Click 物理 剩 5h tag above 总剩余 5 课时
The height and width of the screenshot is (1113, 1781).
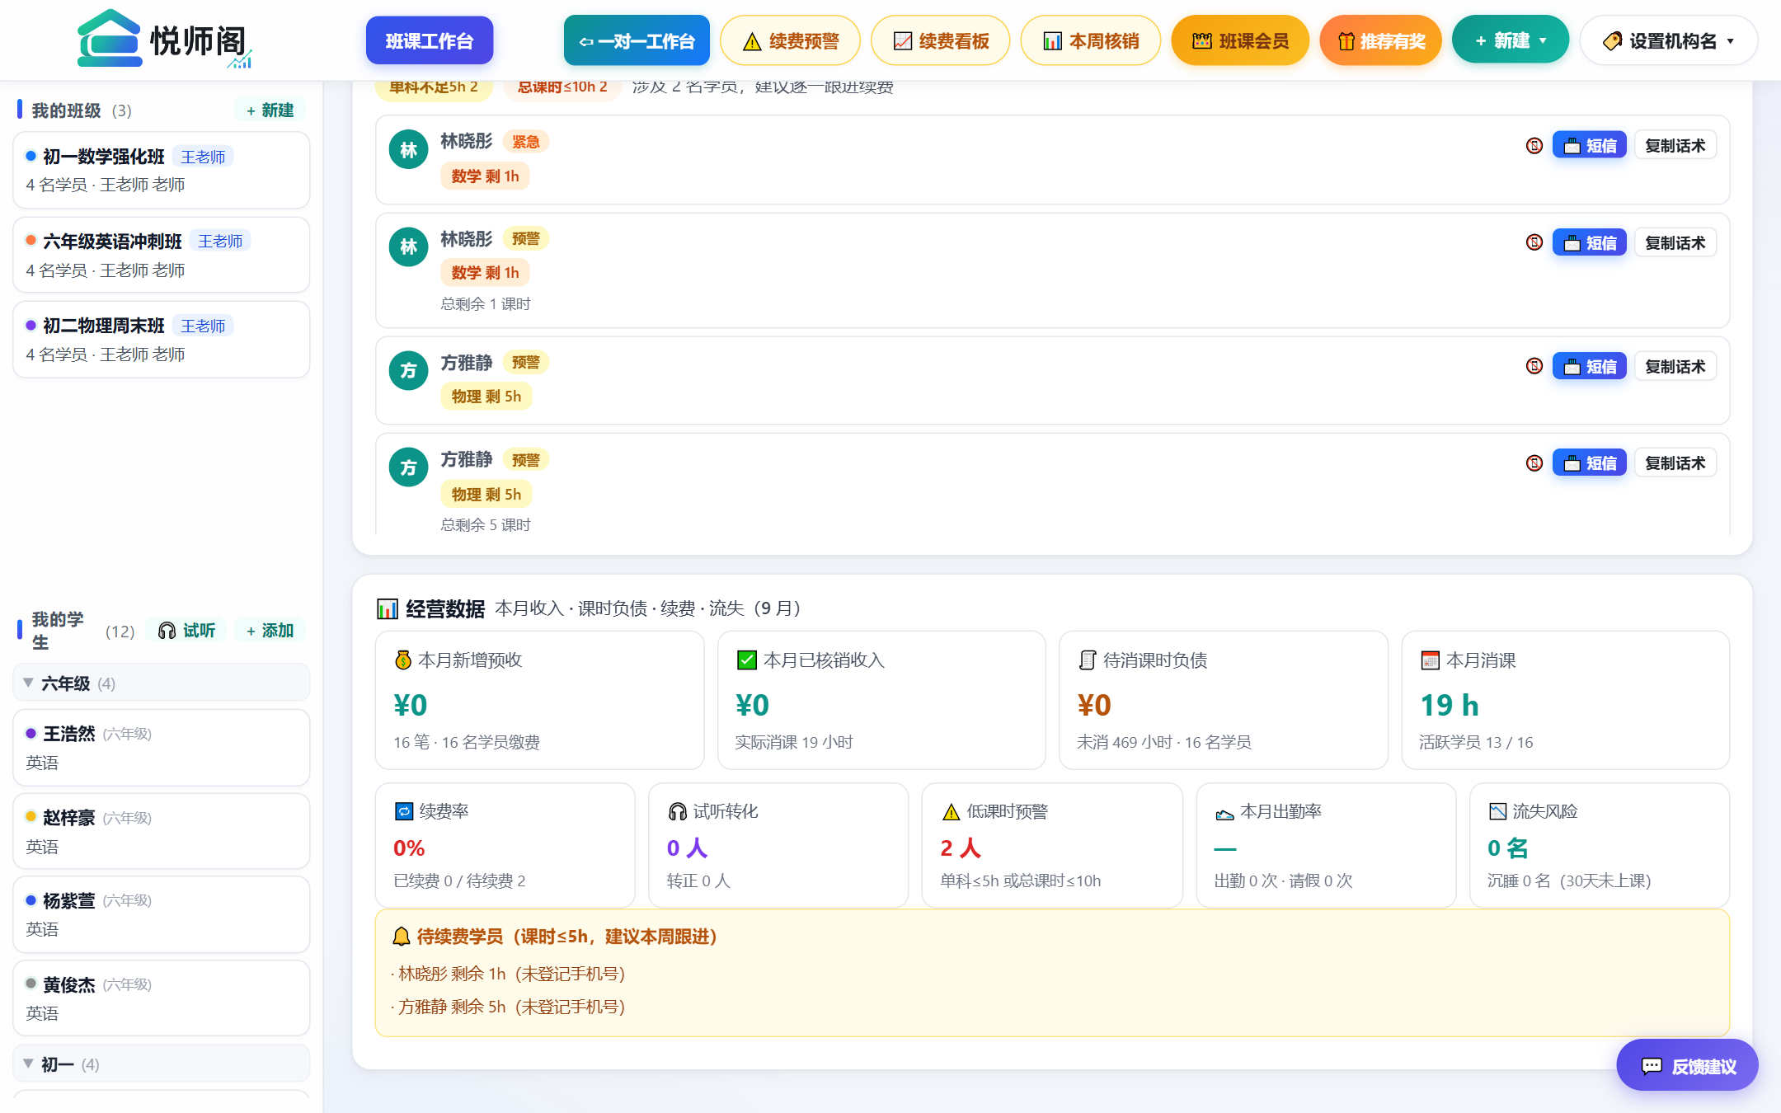point(486,495)
